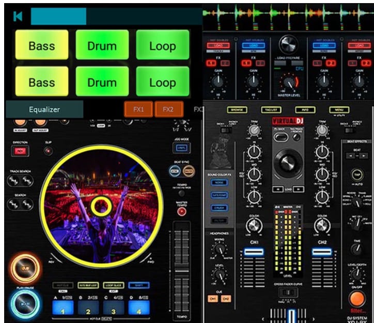Click the Beat right arrow in Beat Effects
This screenshot has height=323, width=374.
pos(364,156)
